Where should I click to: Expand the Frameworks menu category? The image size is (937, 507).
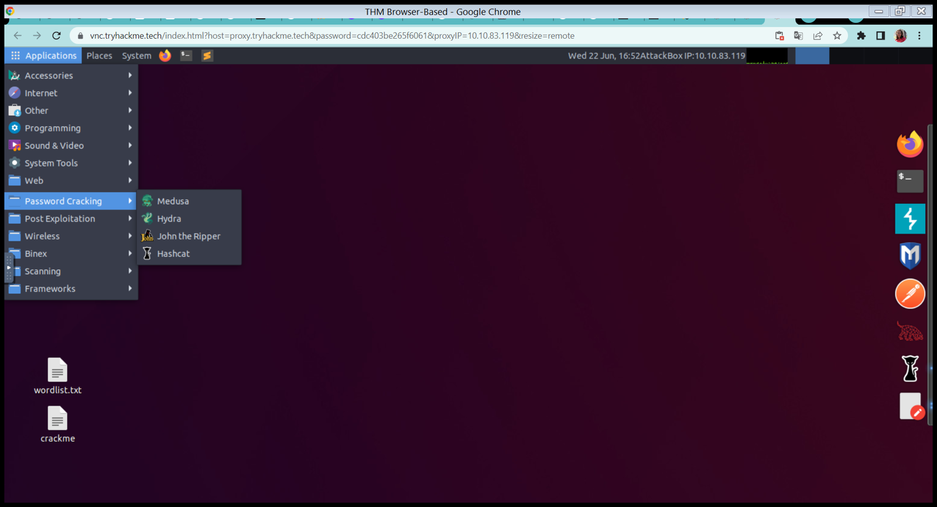pos(50,289)
